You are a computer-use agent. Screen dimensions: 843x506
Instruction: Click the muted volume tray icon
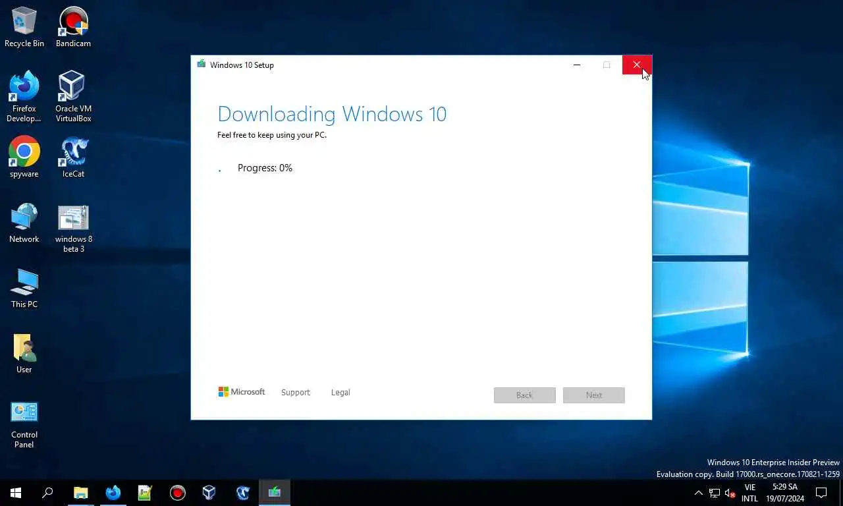[x=730, y=493]
